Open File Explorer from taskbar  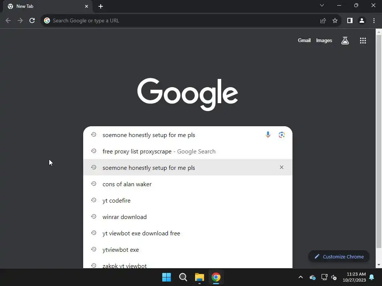click(x=199, y=277)
